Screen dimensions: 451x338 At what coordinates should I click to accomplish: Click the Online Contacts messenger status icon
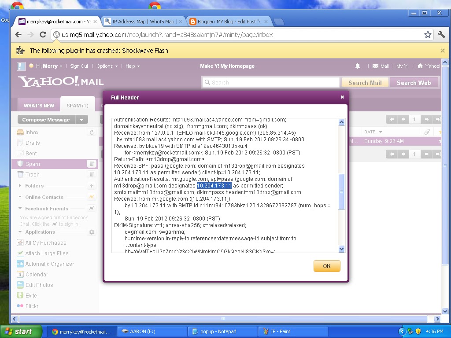tap(92, 197)
